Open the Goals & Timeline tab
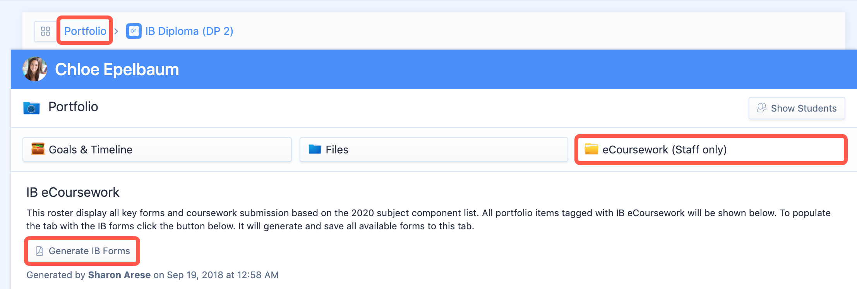Image resolution: width=857 pixels, height=289 pixels. pos(157,150)
